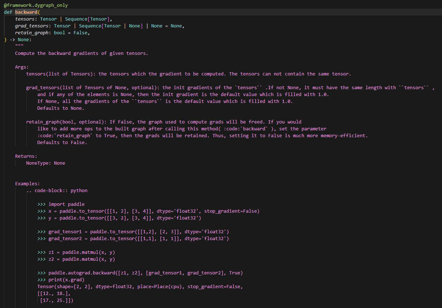Click the 'Examples:' docstring heading

[x=27, y=184]
